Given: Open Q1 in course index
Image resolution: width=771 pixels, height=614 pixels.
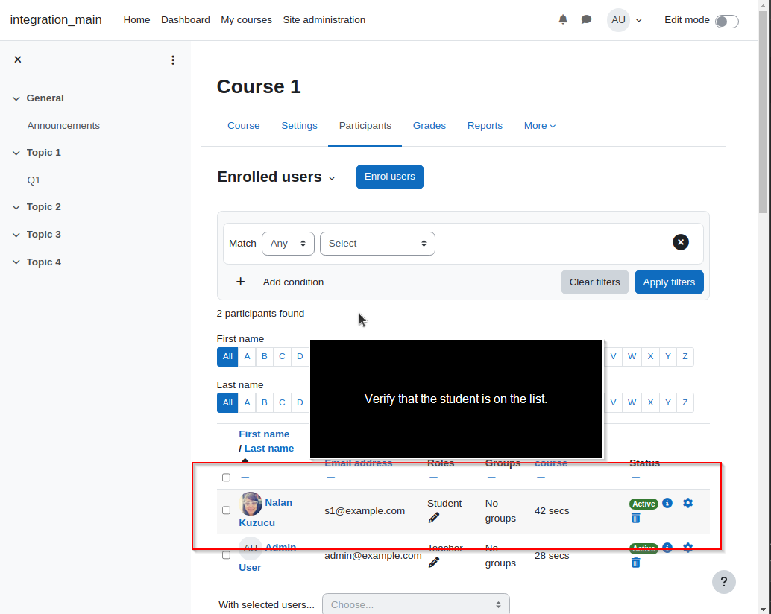Looking at the screenshot, I should click(34, 180).
